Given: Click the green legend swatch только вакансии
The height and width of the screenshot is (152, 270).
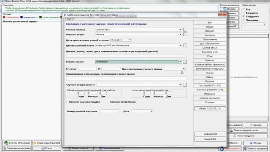Looking at the screenshot, I should 40,17.
